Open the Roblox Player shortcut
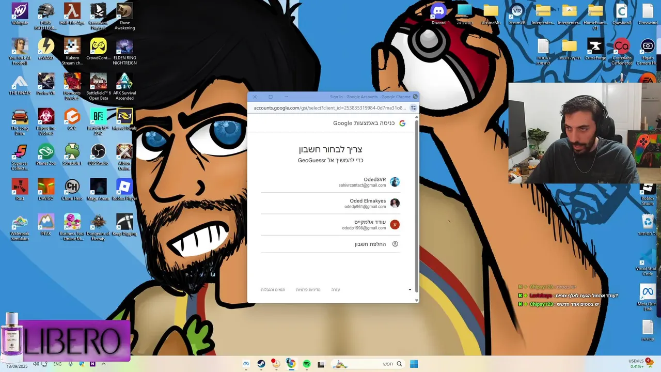The width and height of the screenshot is (661, 372). [124, 190]
